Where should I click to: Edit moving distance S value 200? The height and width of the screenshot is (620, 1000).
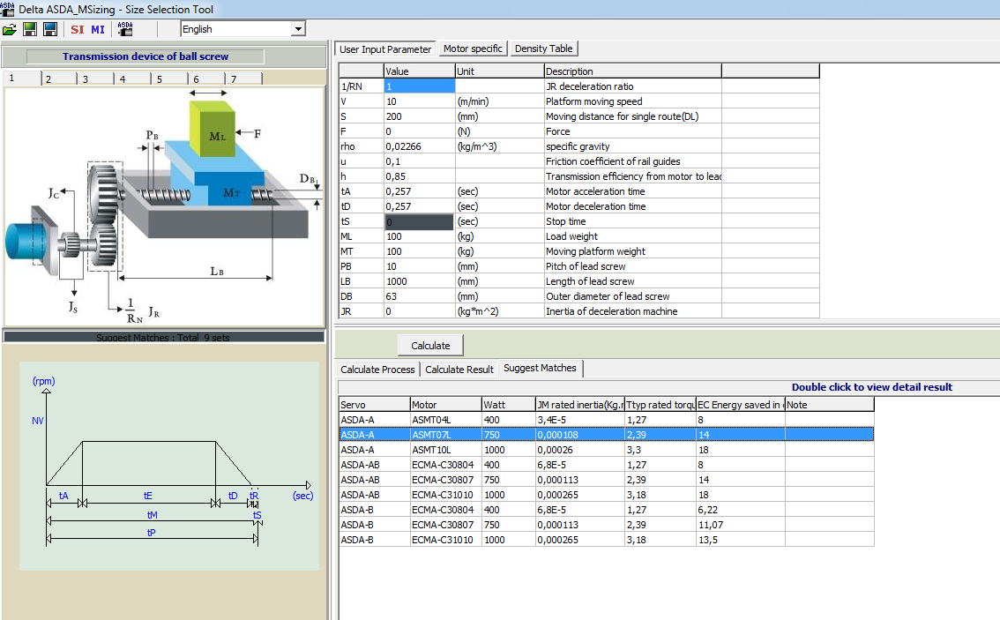420,116
